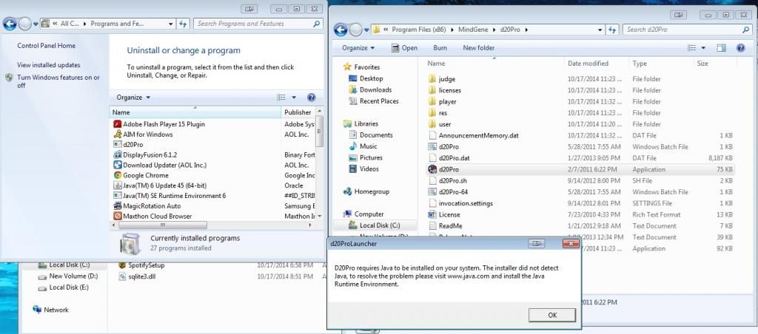Click the Search d20Pro field
The width and height of the screenshot is (758, 334).
click(686, 30)
